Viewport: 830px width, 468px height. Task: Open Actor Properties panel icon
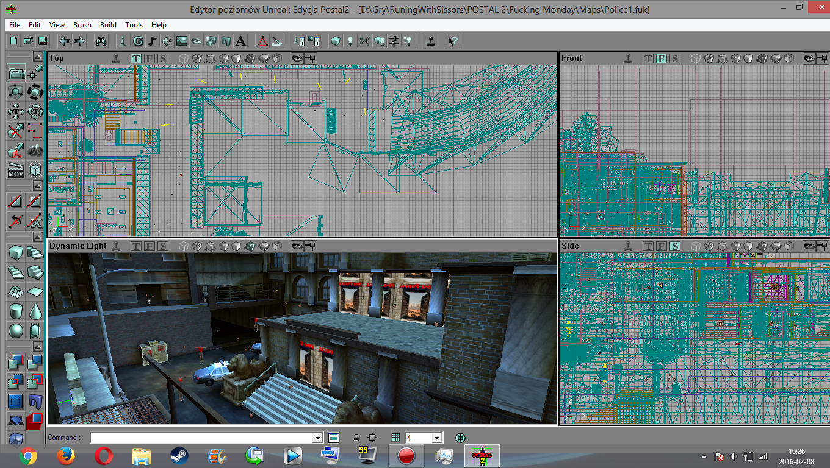299,41
